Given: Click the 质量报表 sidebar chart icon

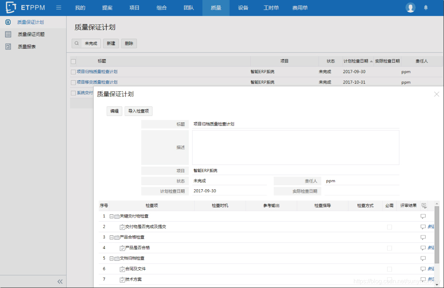Looking at the screenshot, I should click(8, 47).
